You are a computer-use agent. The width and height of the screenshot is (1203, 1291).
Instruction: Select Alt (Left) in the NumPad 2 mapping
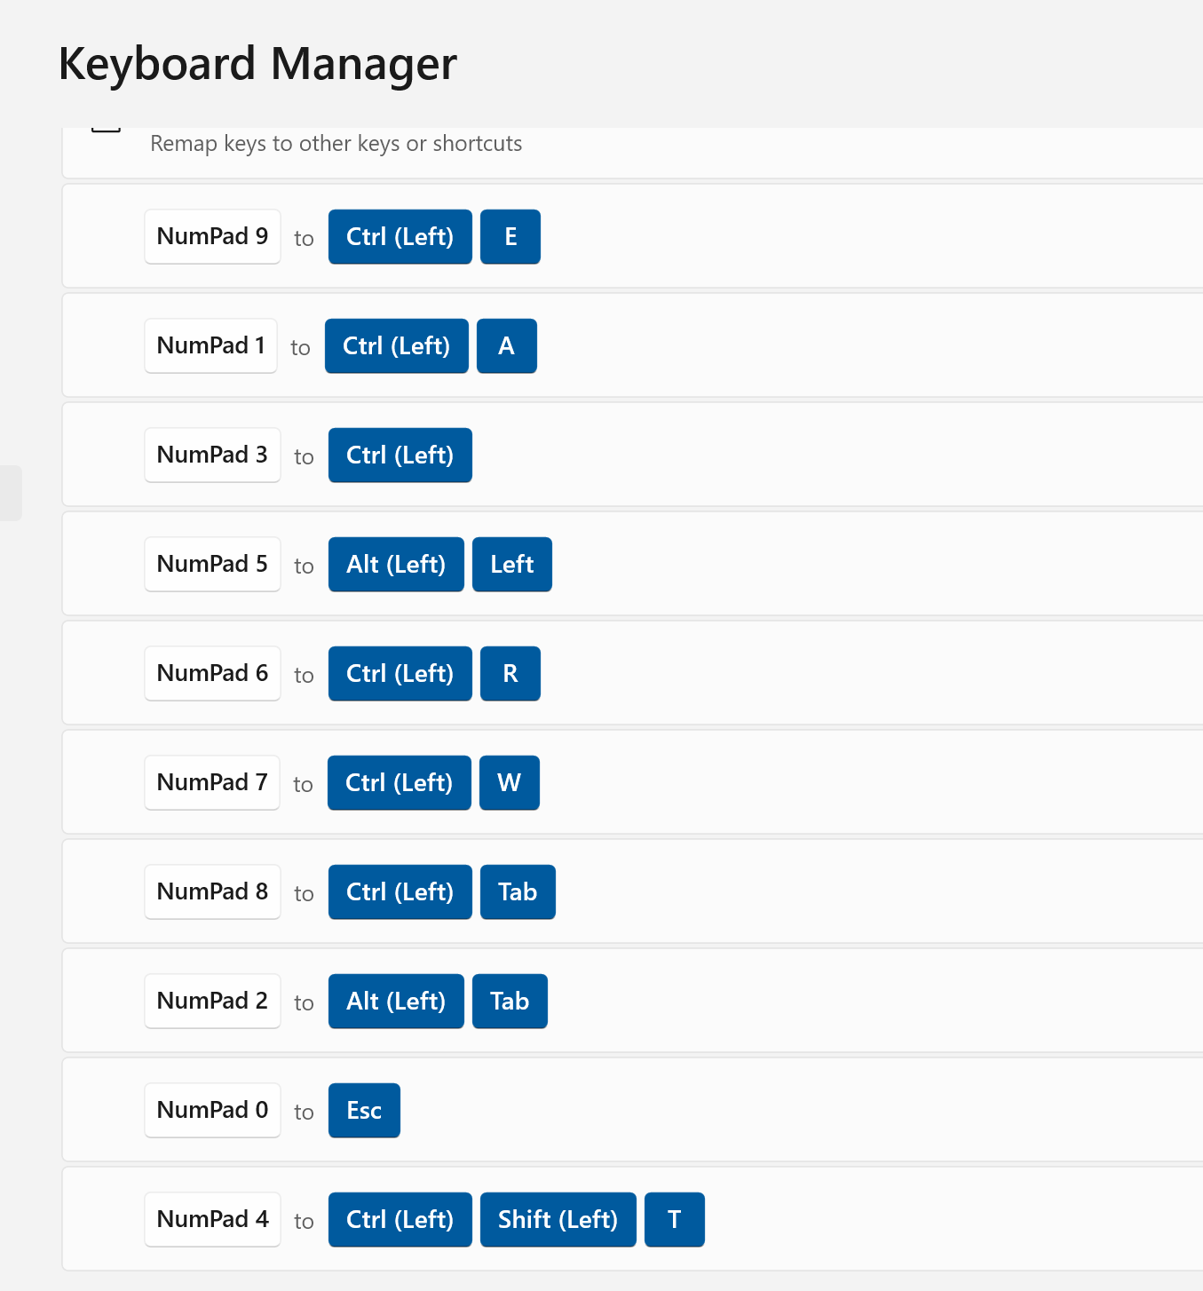[396, 1001]
